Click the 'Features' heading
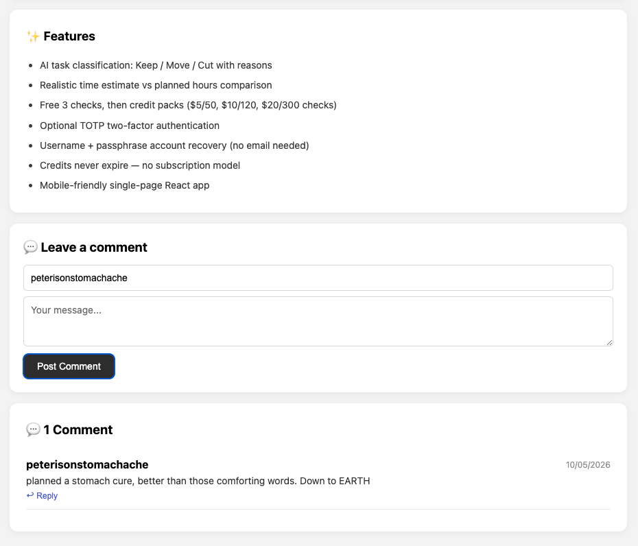This screenshot has height=546, width=638. (x=69, y=36)
